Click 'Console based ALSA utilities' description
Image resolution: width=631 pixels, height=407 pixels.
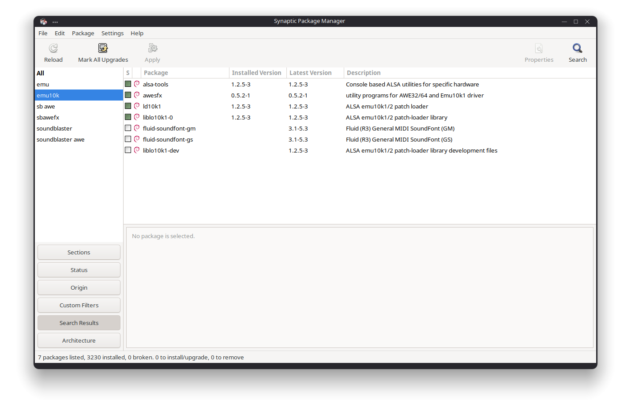[412, 84]
